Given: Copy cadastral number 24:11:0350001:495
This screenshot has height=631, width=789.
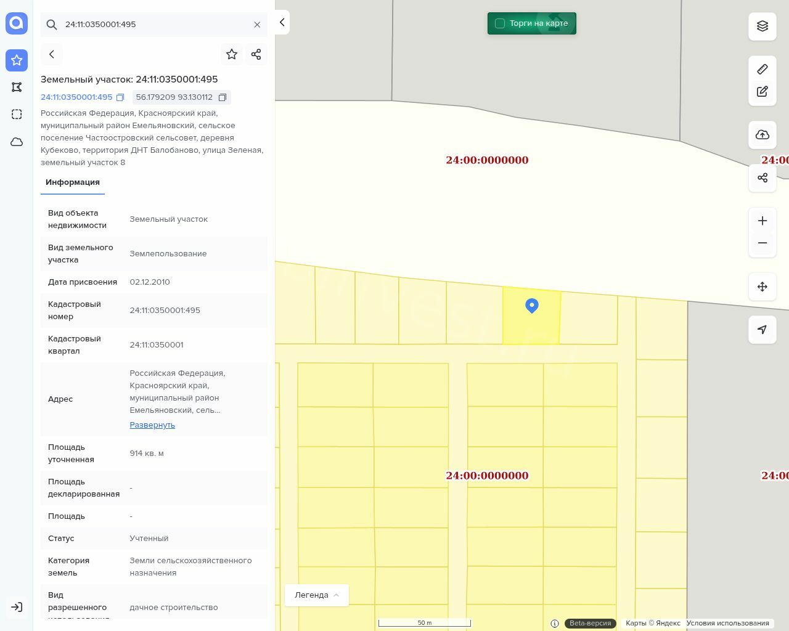Looking at the screenshot, I should click(120, 97).
